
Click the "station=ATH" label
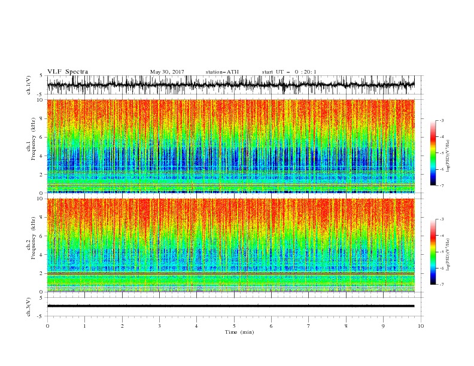click(222, 72)
